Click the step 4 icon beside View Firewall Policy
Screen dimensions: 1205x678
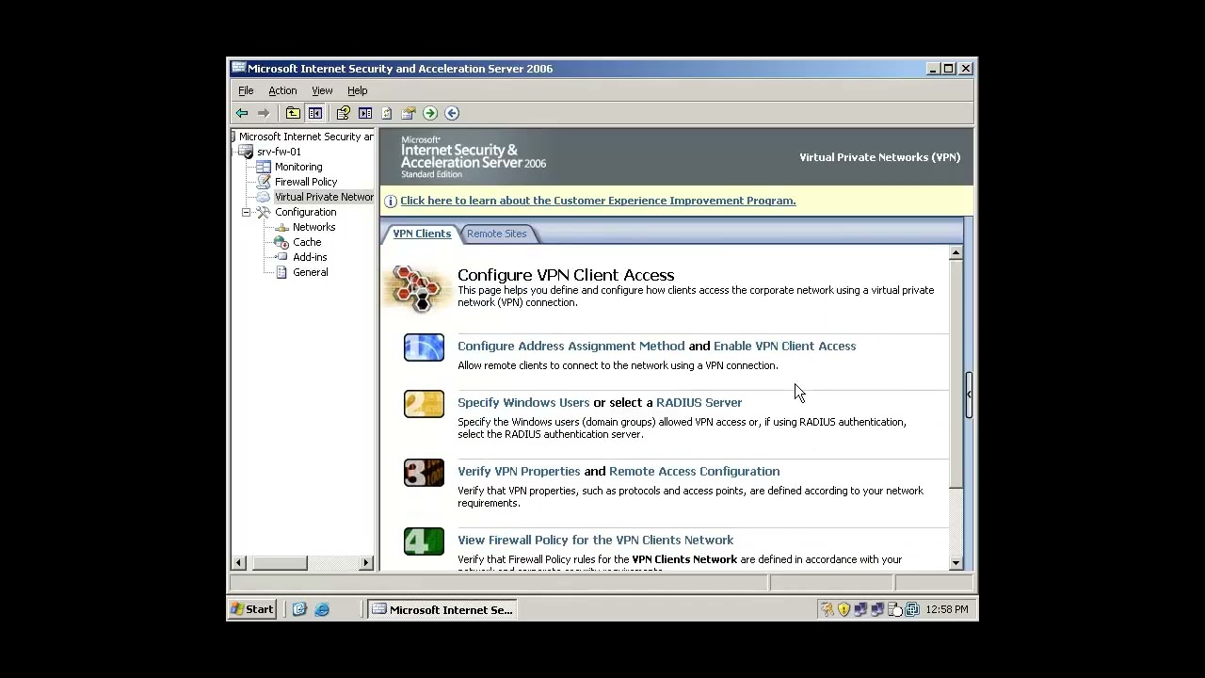(x=424, y=541)
